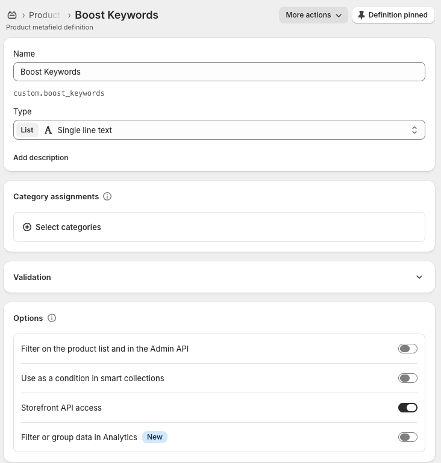Click the plus circle icon for categories

click(27, 227)
